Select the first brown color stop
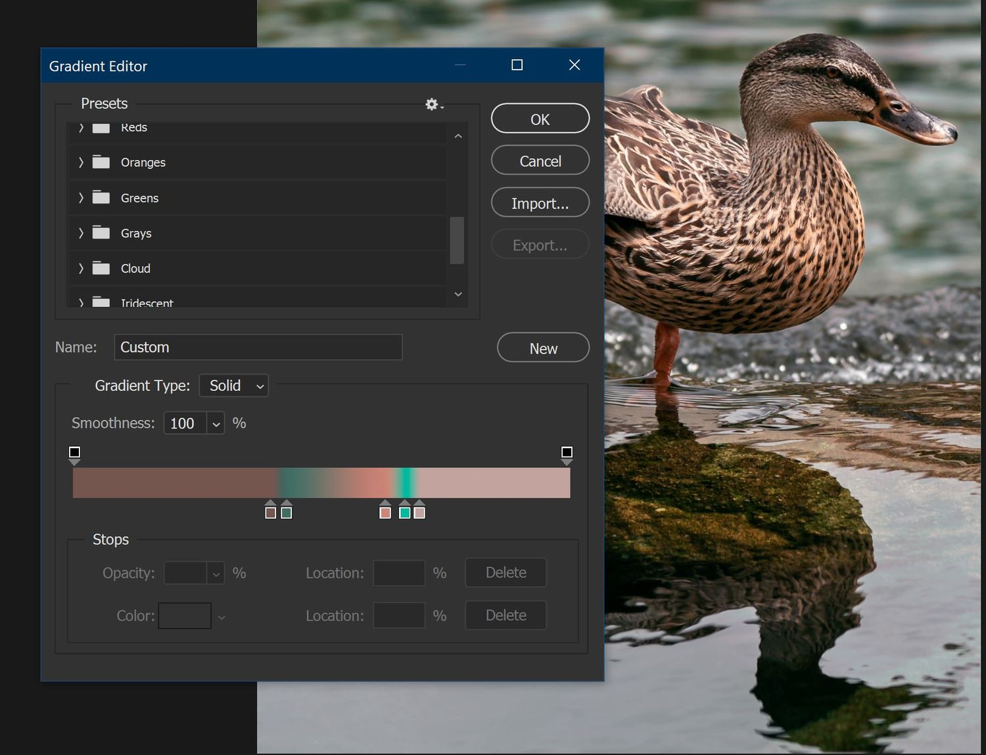The width and height of the screenshot is (986, 755). 270,512
